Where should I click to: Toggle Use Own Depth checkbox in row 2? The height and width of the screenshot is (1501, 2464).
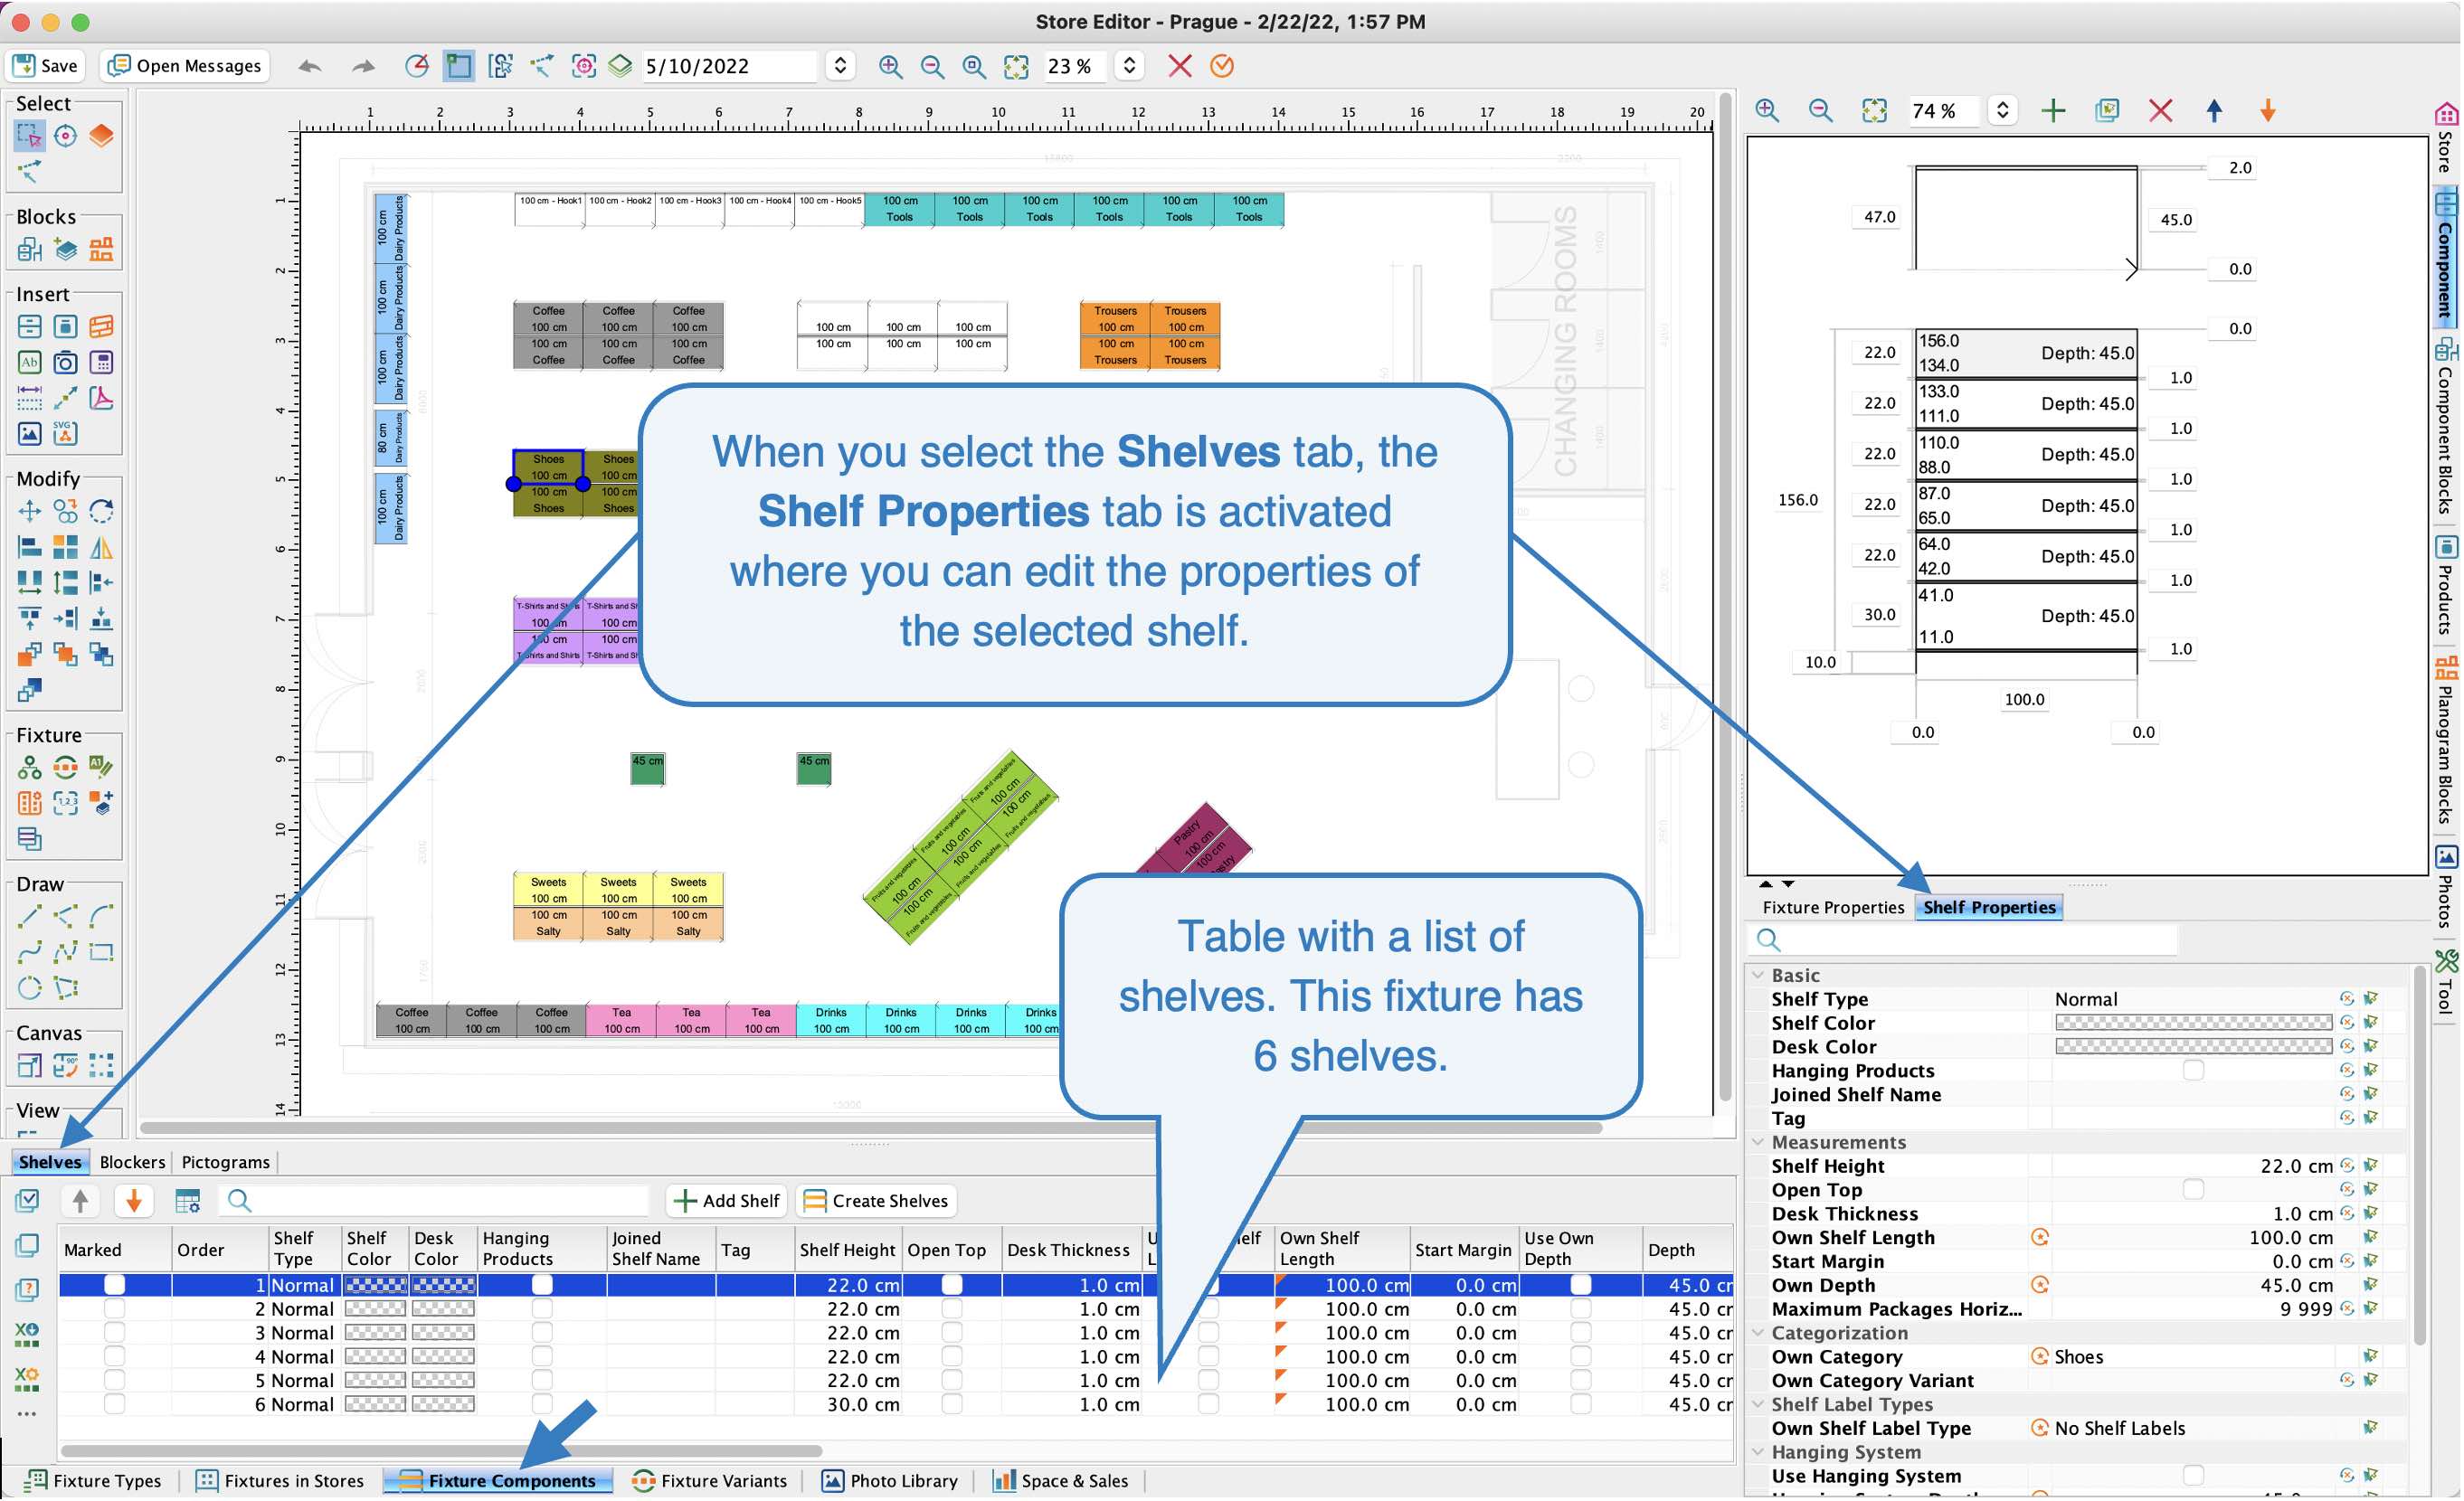pyautogui.click(x=1580, y=1308)
